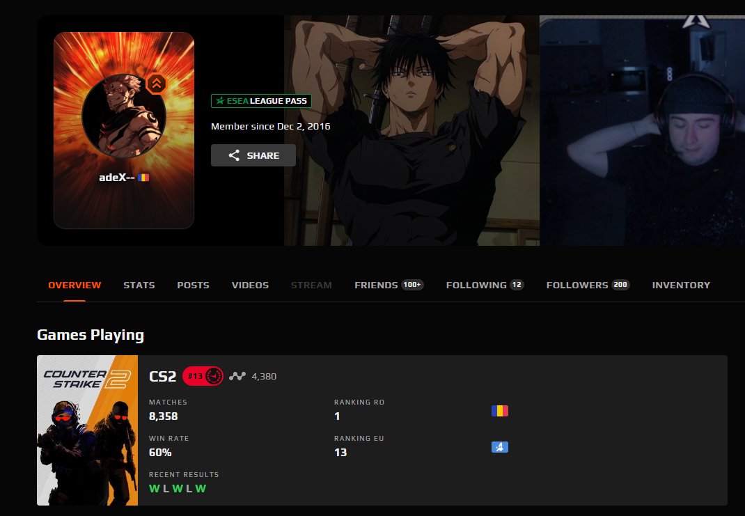Select the greyed STREAM tab
This screenshot has height=516, width=745.
point(311,285)
